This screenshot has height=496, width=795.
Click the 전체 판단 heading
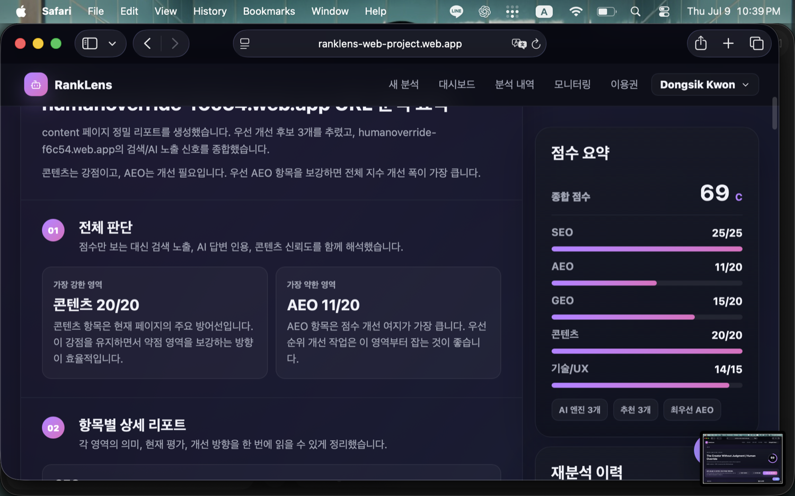[105, 228]
